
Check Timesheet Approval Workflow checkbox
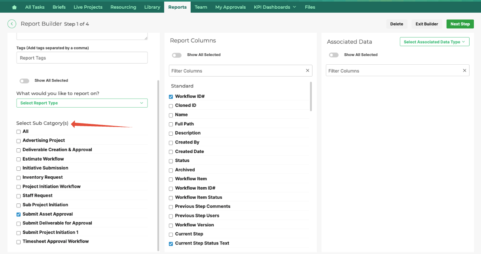click(19, 242)
